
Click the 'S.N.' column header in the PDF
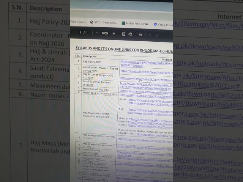(x=77, y=56)
